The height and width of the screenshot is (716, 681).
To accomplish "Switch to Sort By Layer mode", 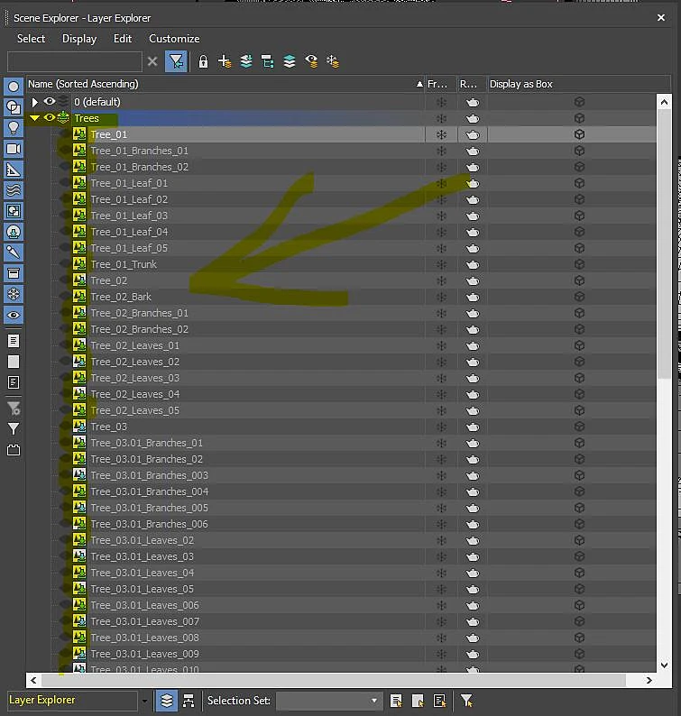I will (167, 701).
